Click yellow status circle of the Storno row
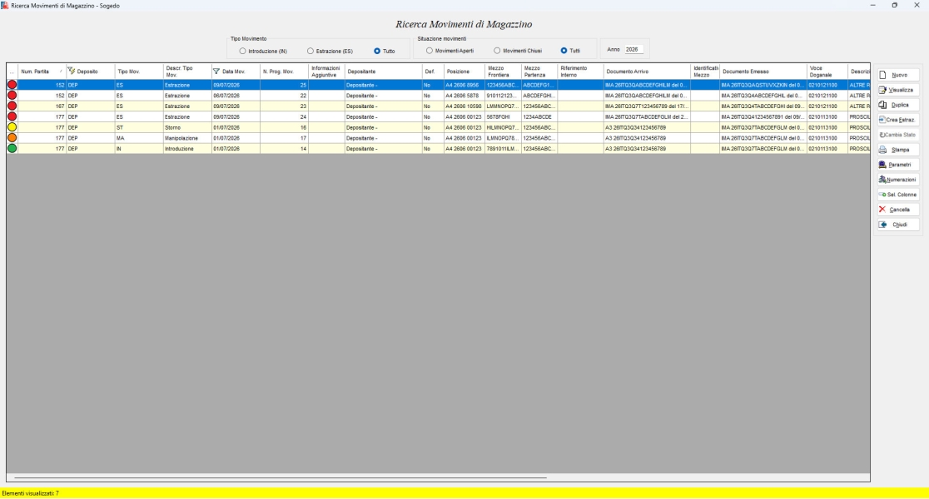 coord(12,127)
